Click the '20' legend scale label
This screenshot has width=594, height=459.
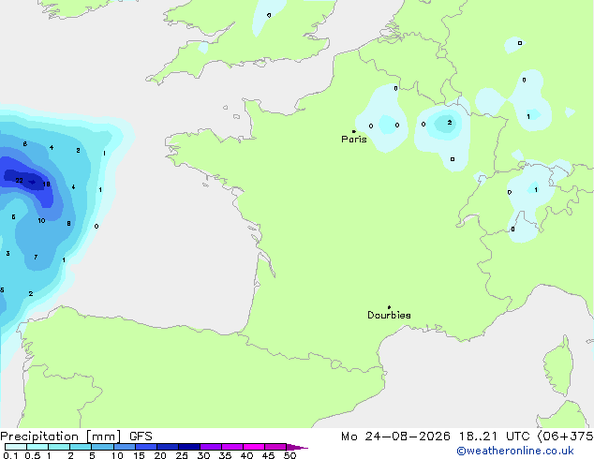(160, 455)
